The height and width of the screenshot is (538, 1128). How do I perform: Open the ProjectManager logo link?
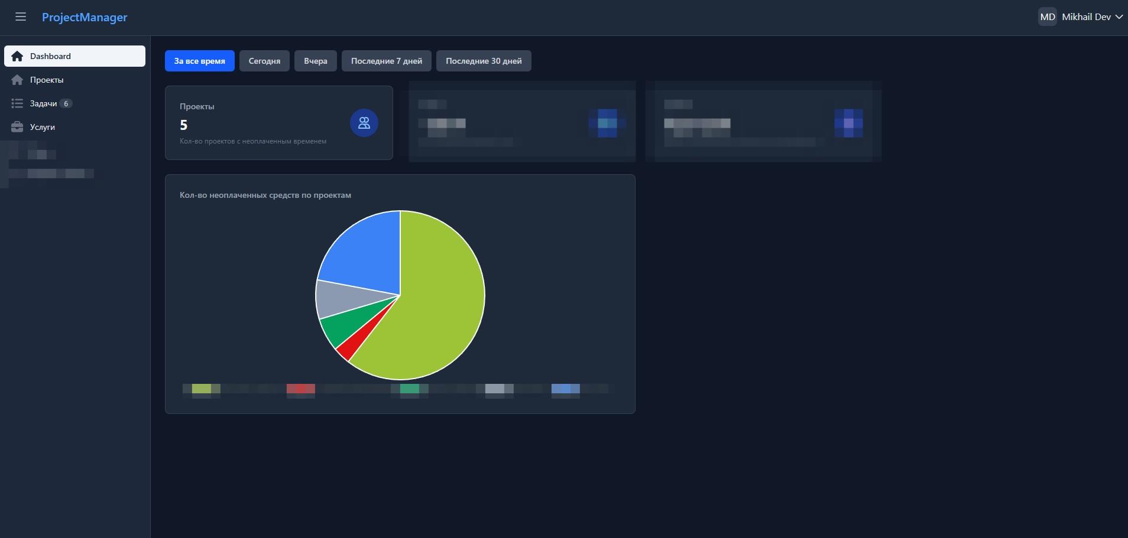coord(85,17)
